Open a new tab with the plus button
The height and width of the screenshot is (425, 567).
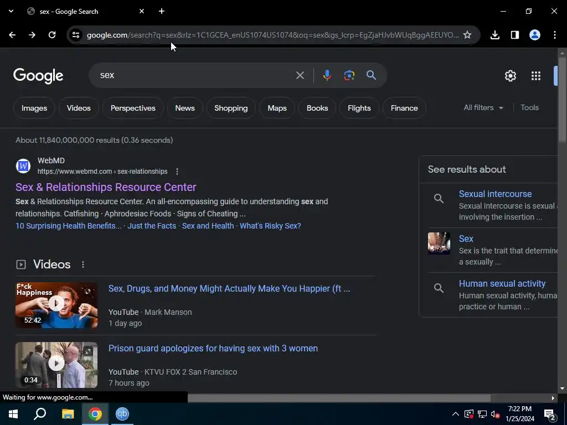[162, 11]
